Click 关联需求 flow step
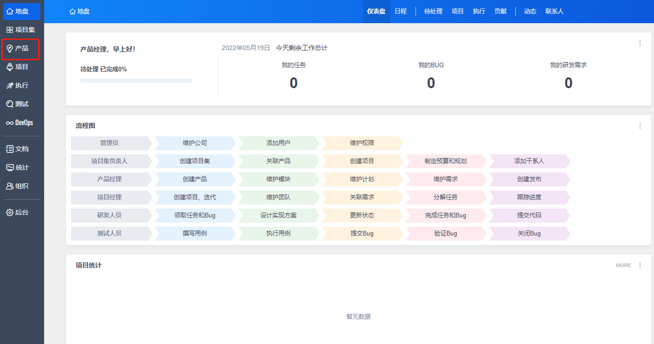 click(362, 197)
